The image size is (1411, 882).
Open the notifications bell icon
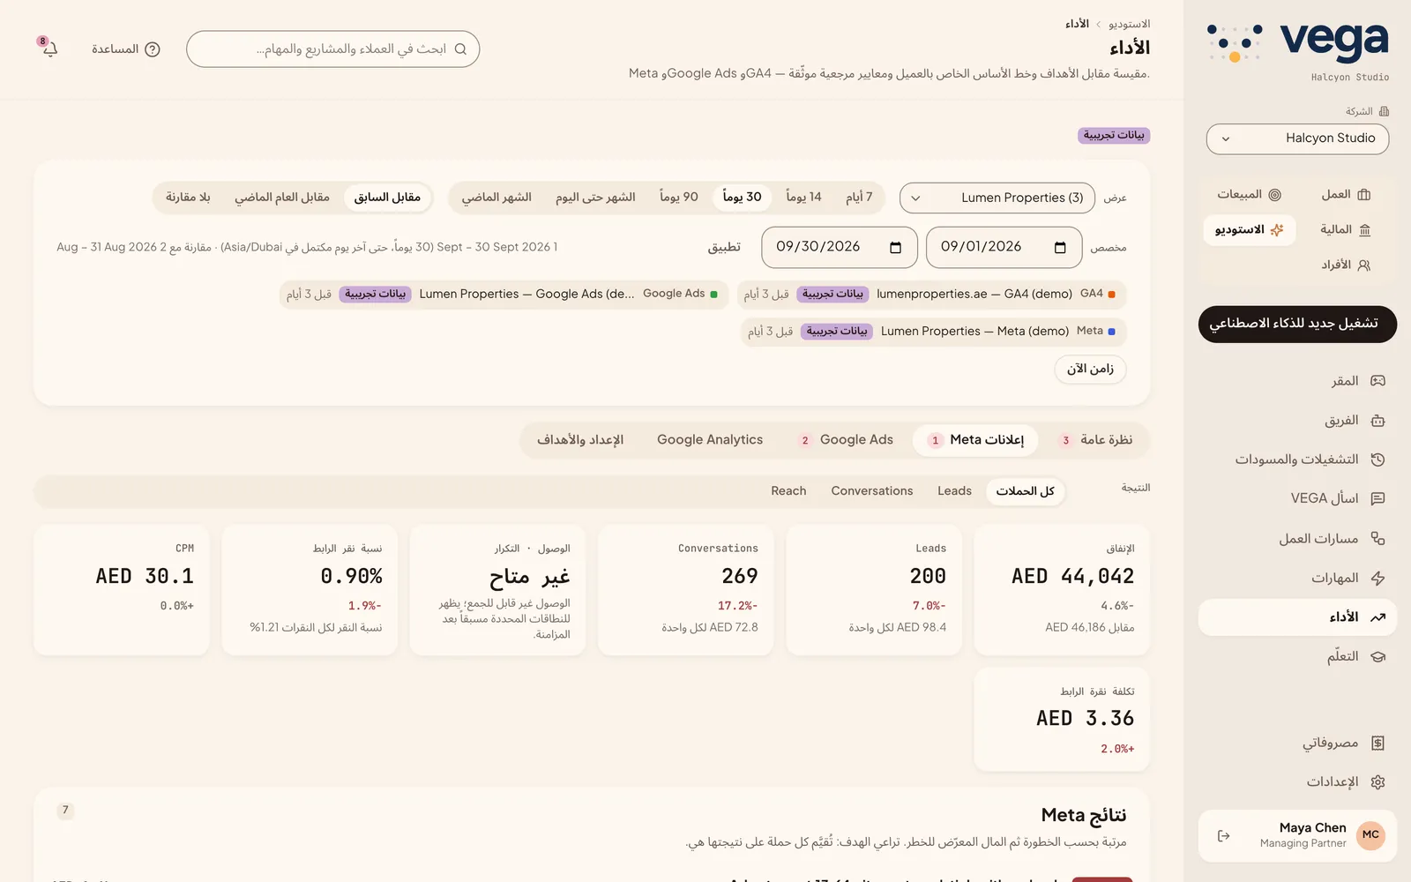tap(49, 49)
